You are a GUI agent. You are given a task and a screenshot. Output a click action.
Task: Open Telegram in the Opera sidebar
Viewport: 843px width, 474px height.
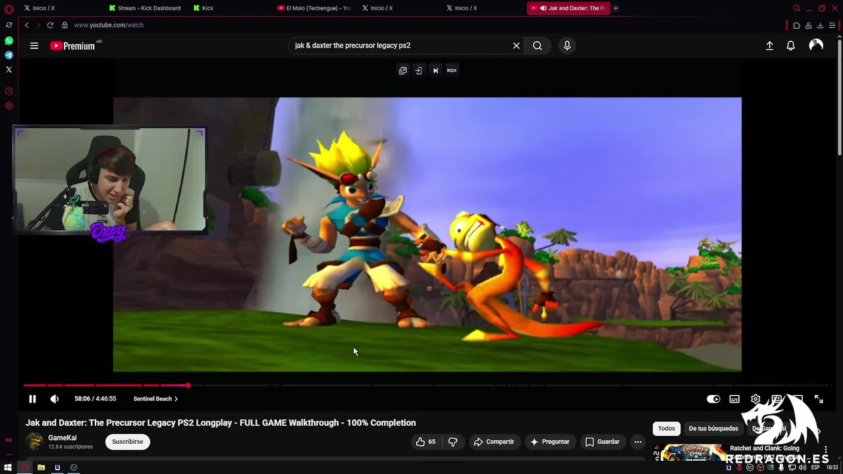[x=9, y=55]
